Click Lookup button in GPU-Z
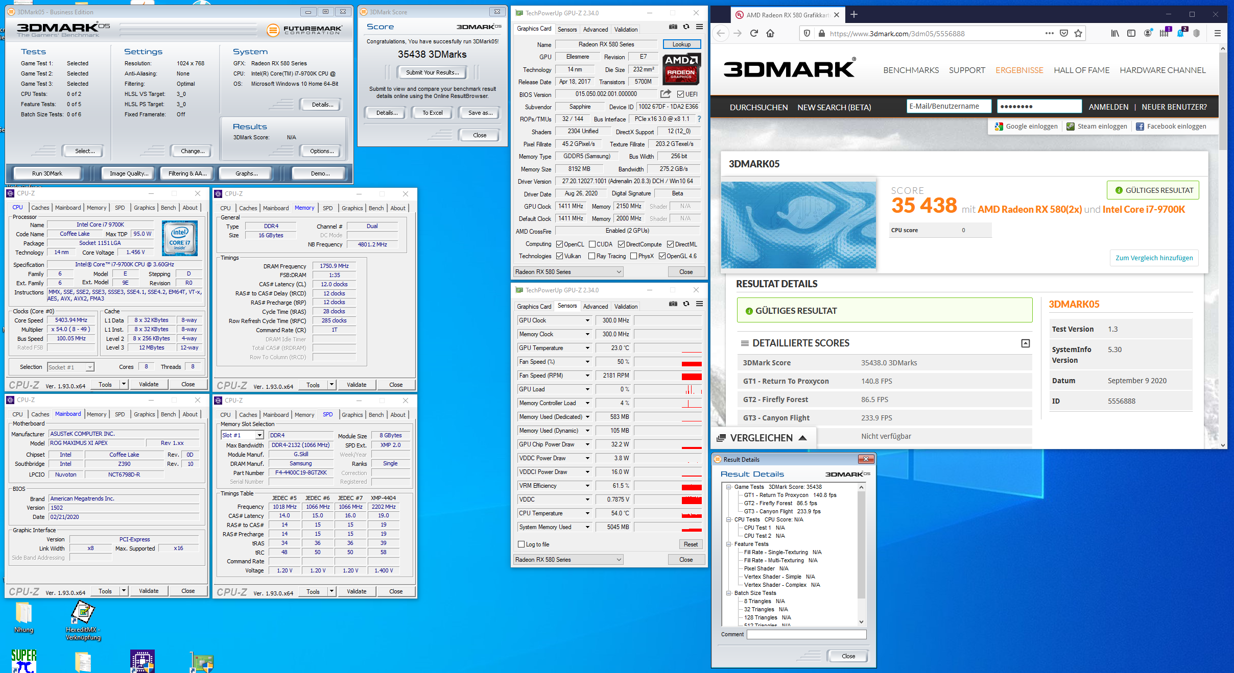 point(681,44)
